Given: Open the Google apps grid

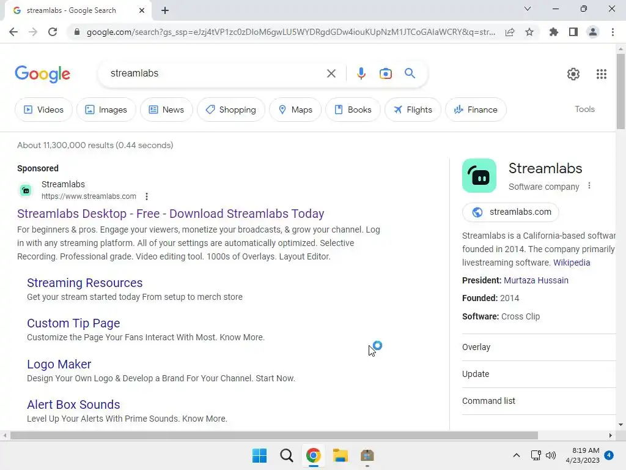Looking at the screenshot, I should pos(602,74).
